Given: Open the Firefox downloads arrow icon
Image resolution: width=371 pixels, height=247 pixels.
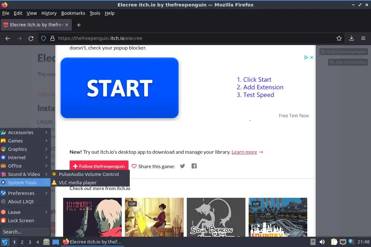Looking at the screenshot, I should pos(352,38).
